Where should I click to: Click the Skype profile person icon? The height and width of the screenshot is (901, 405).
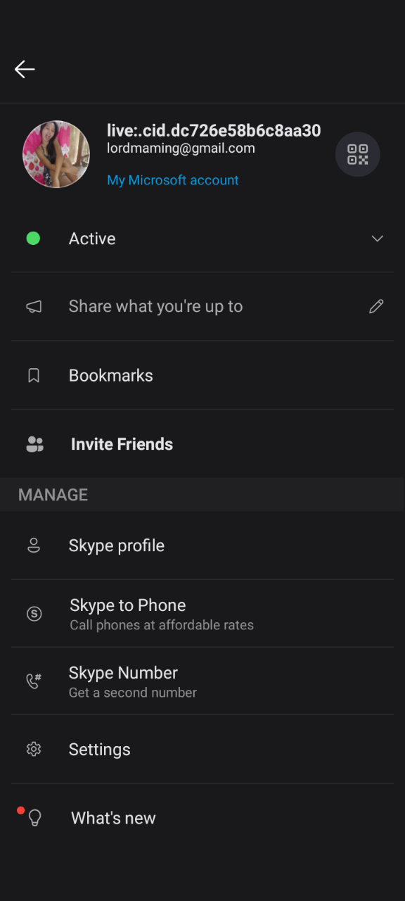(34, 546)
